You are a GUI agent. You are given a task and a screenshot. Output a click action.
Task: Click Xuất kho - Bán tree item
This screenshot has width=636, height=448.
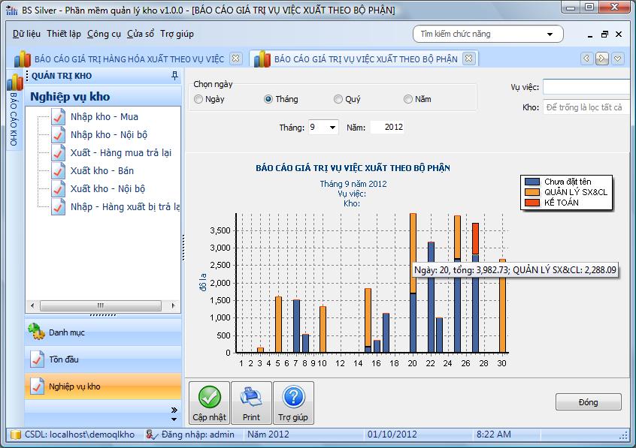[101, 170]
